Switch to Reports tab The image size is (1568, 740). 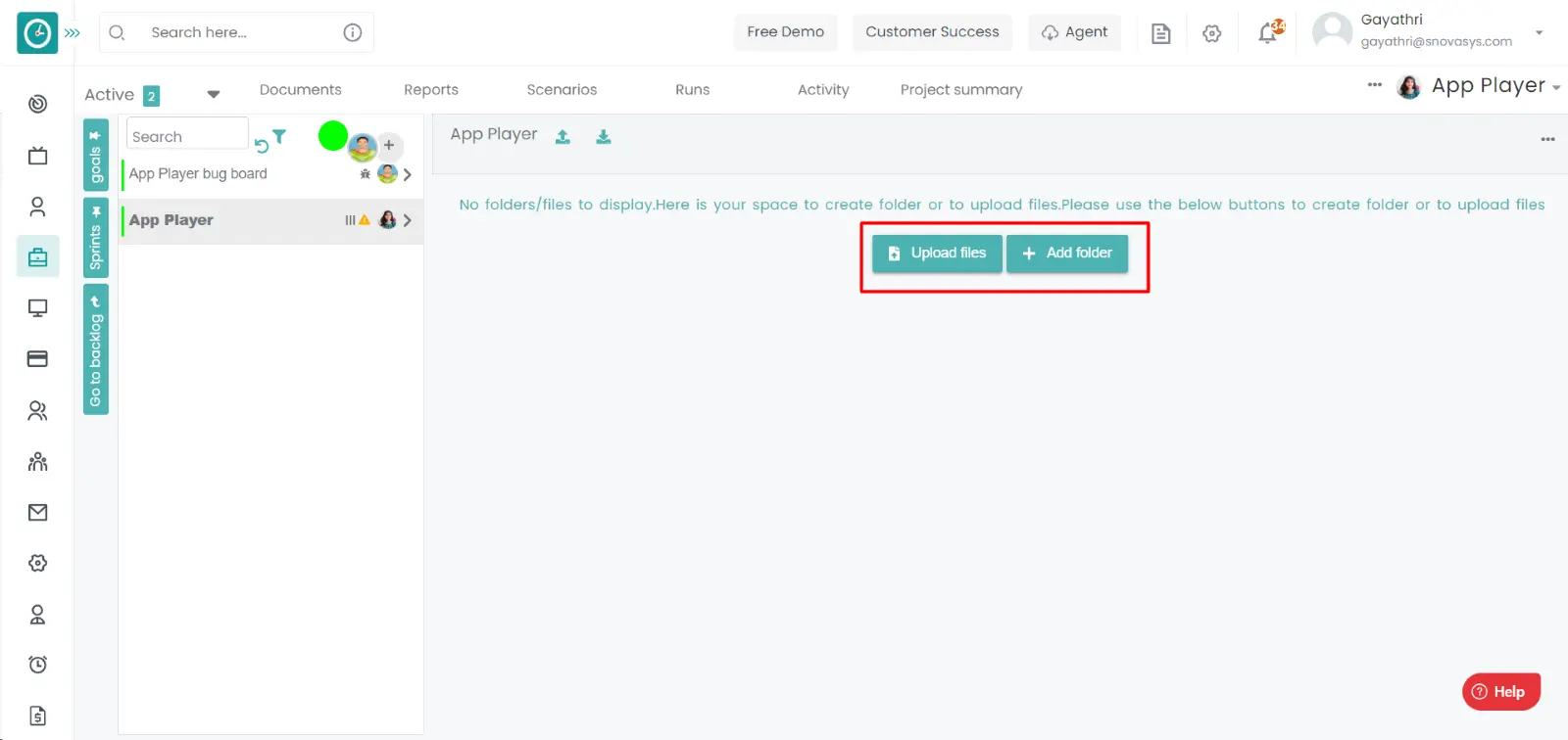click(431, 89)
